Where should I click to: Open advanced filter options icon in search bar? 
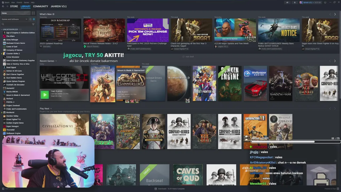point(33,24)
